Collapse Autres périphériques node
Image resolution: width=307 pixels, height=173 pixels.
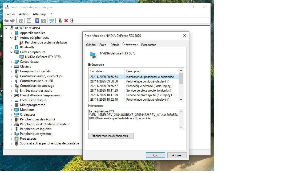point(11,38)
